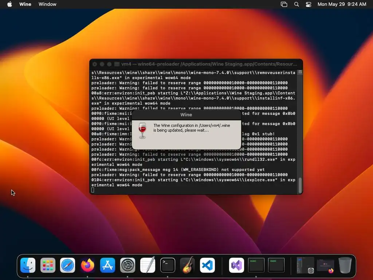Click the line mentioning rundll32.exe
The height and width of the screenshot is (280, 373).
tap(193, 159)
